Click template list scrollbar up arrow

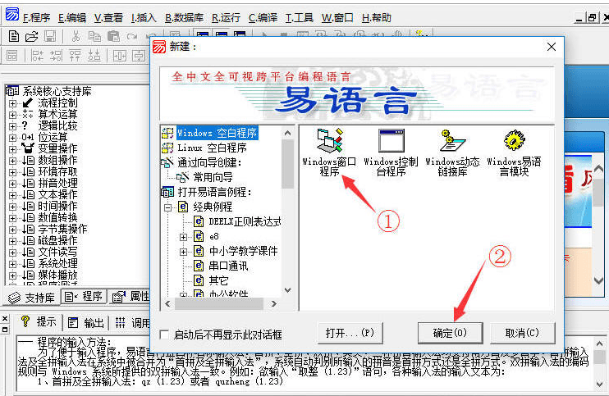pyautogui.click(x=288, y=133)
